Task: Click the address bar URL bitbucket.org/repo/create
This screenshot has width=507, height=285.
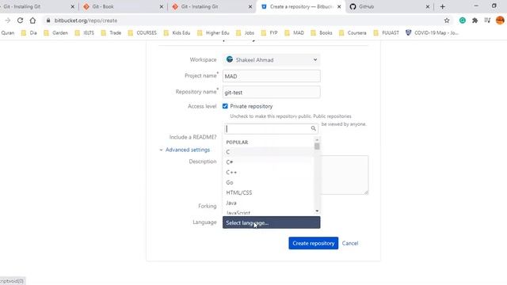Action: (x=86, y=21)
